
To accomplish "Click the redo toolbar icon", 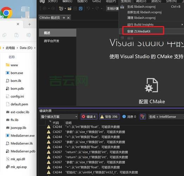I will click(97, 8).
